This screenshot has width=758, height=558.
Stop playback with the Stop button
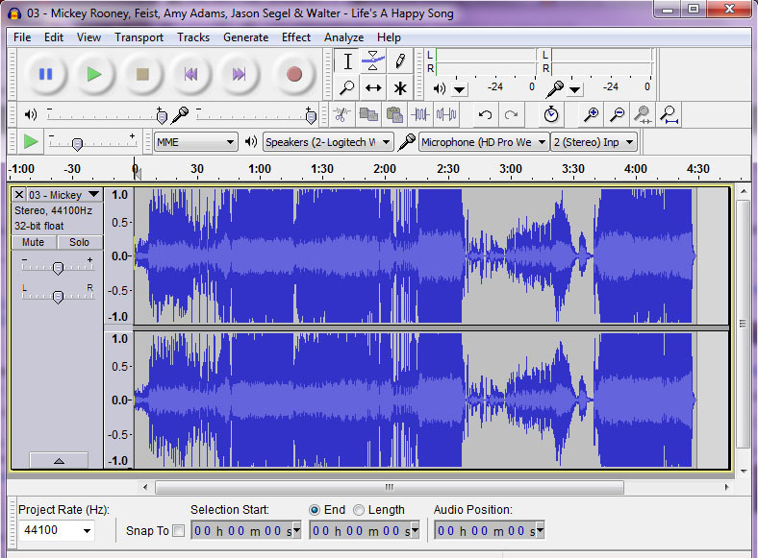[142, 74]
